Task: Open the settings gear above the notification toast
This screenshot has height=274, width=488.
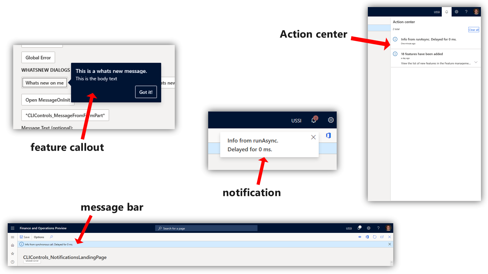Action: [331, 120]
